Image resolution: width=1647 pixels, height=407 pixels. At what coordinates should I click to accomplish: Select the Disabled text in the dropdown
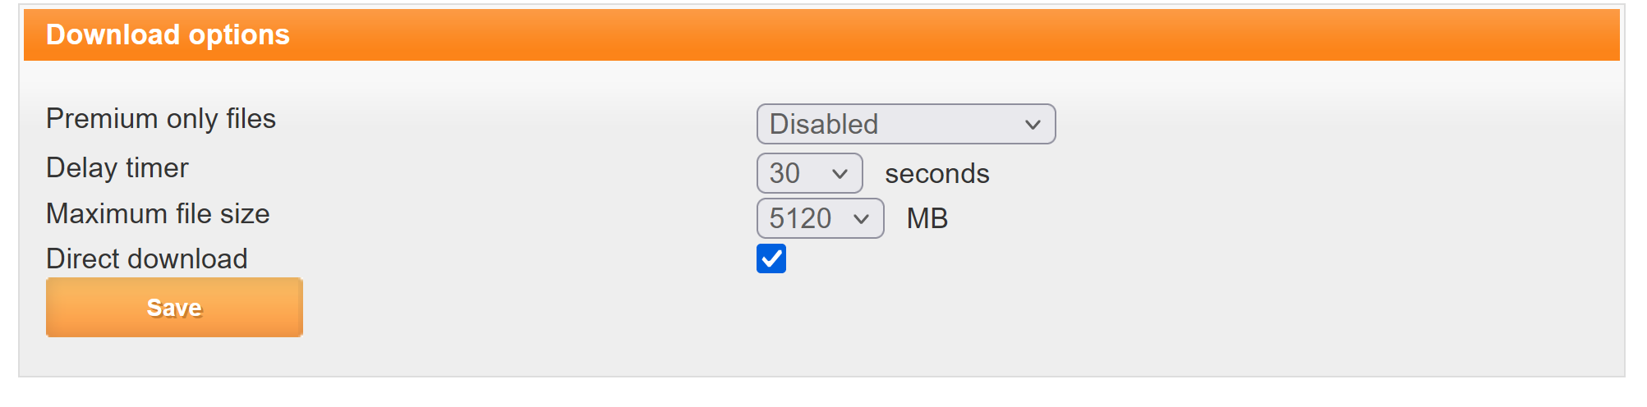pos(824,125)
